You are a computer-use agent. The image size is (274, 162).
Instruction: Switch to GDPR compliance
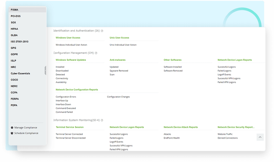(14, 54)
